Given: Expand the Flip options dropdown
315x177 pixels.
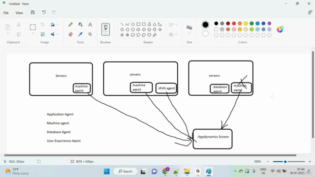Looking at the screenshot, I should point(58,34).
